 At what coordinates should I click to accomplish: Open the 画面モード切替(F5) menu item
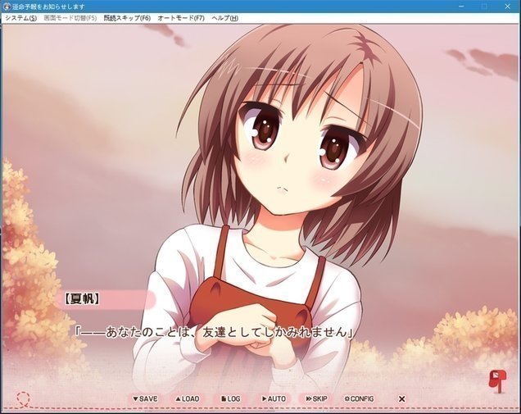(x=70, y=18)
